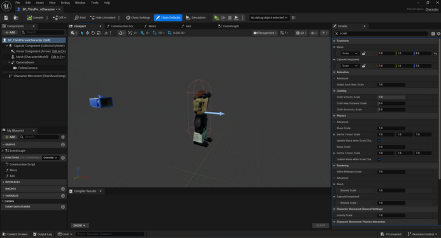Open Details panel settings gear

pos(438,34)
